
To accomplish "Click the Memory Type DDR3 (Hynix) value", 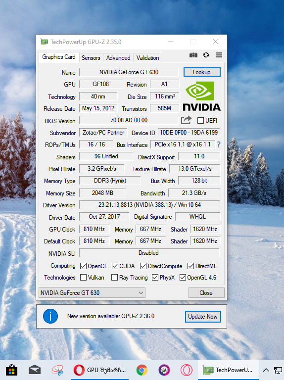I will pos(110,181).
